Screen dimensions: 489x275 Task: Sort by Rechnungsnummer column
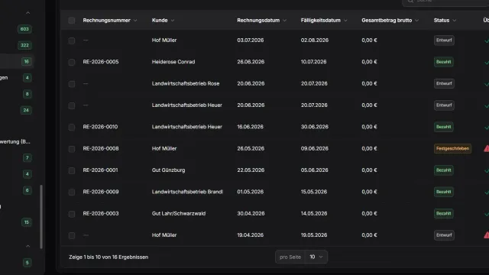coord(110,21)
